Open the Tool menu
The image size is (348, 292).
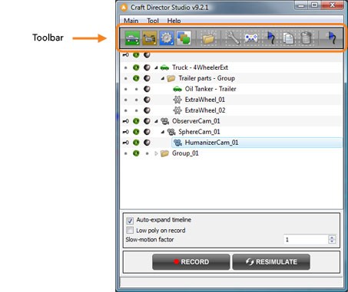(x=153, y=21)
